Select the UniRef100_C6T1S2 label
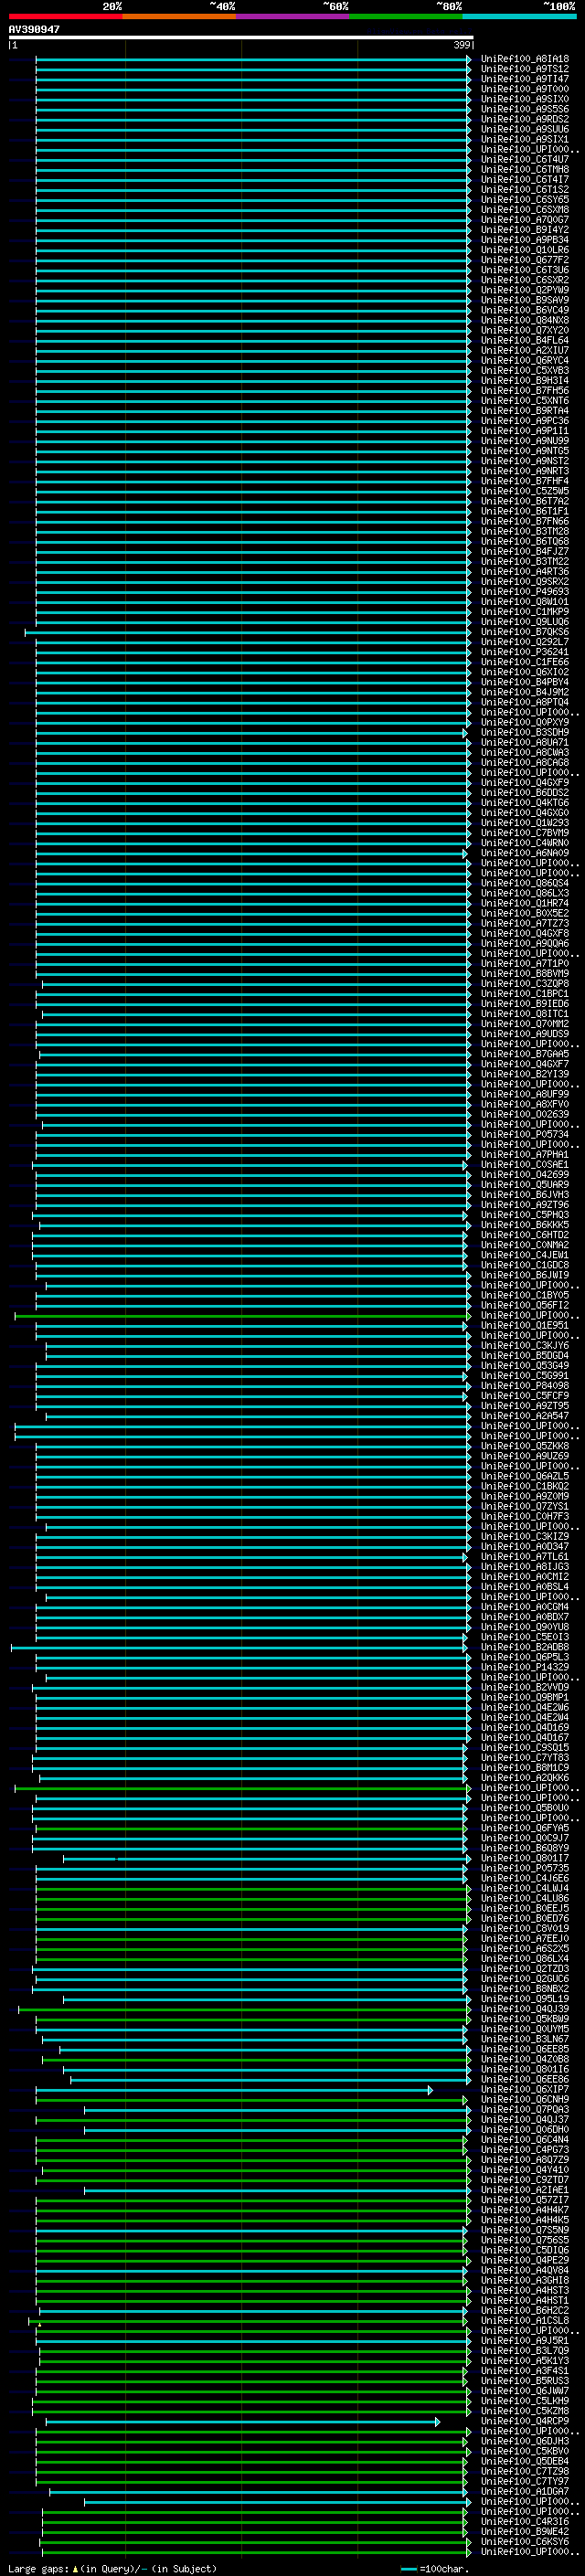 coord(525,189)
